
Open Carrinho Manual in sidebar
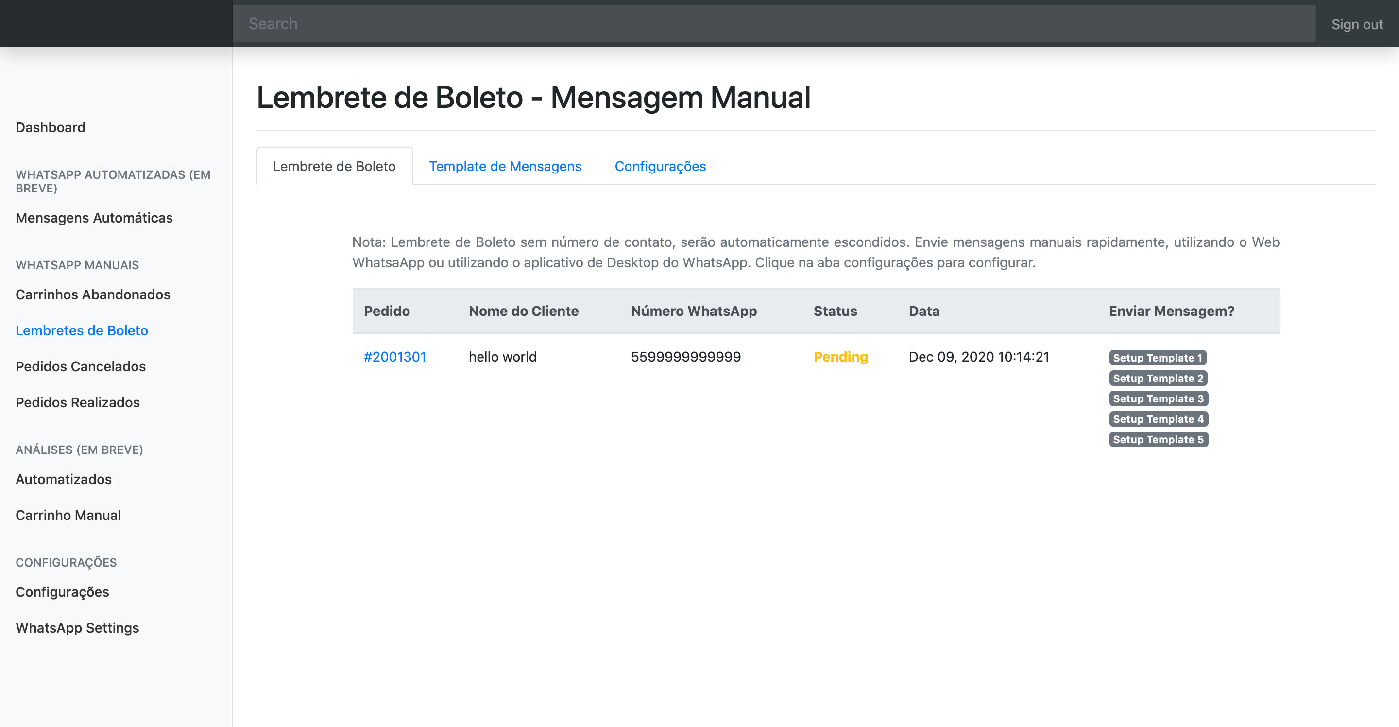pos(68,515)
